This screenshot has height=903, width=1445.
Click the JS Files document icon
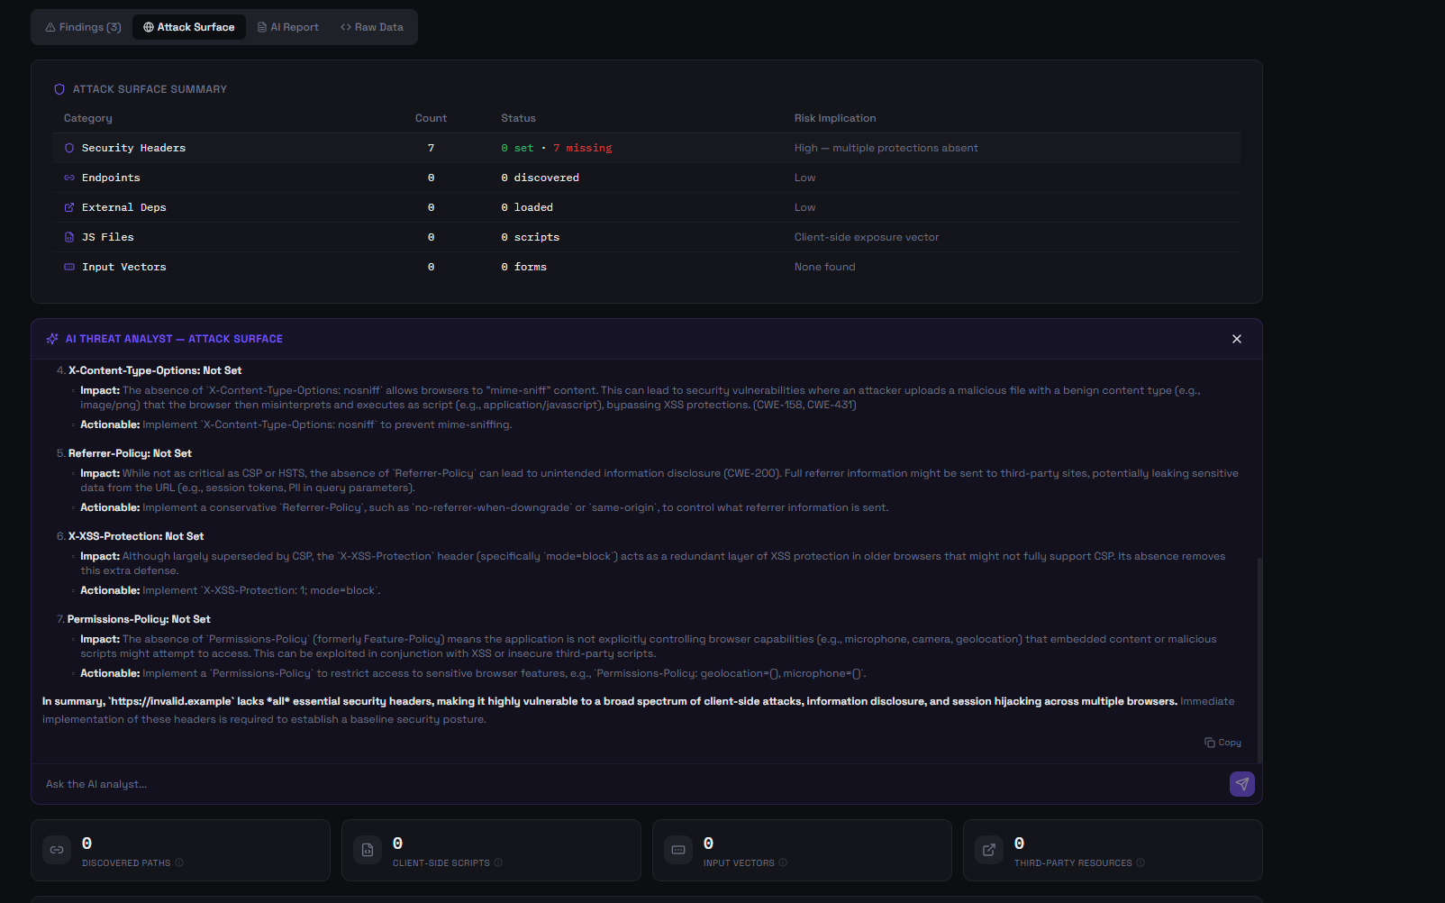coord(69,237)
